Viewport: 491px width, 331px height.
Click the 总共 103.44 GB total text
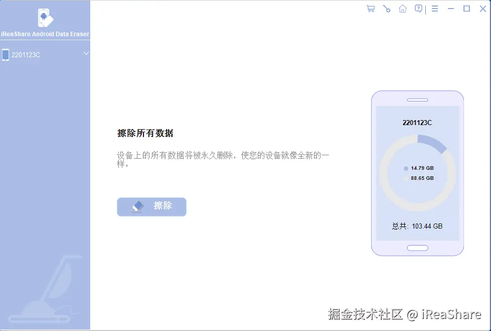point(417,226)
